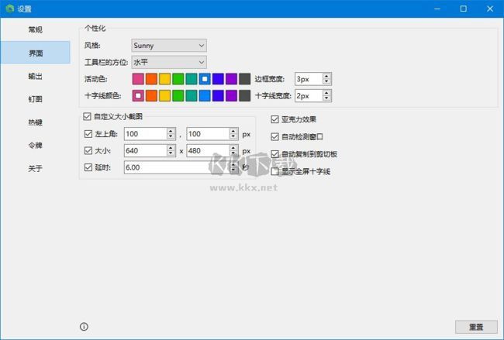Screen dimensions: 504x340
Task: Go to the 热键 tab
Action: 36,122
